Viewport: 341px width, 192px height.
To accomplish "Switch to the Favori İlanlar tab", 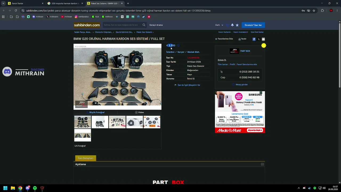I will point(26,3).
